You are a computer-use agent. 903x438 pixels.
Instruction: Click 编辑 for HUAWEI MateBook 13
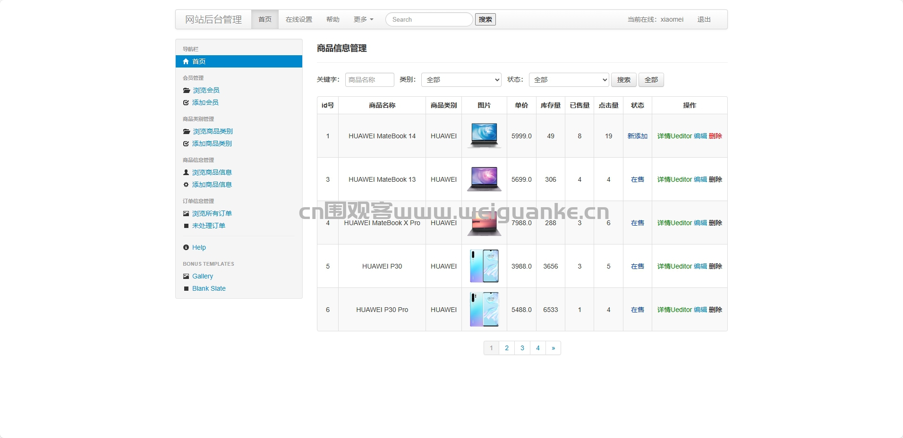click(x=700, y=179)
